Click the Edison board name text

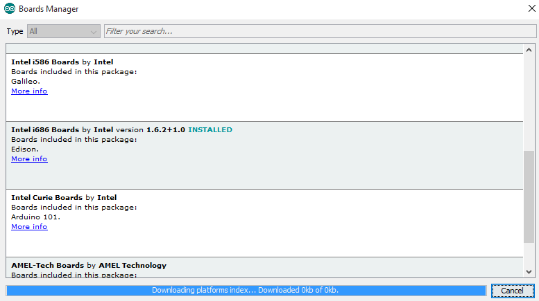click(25, 149)
